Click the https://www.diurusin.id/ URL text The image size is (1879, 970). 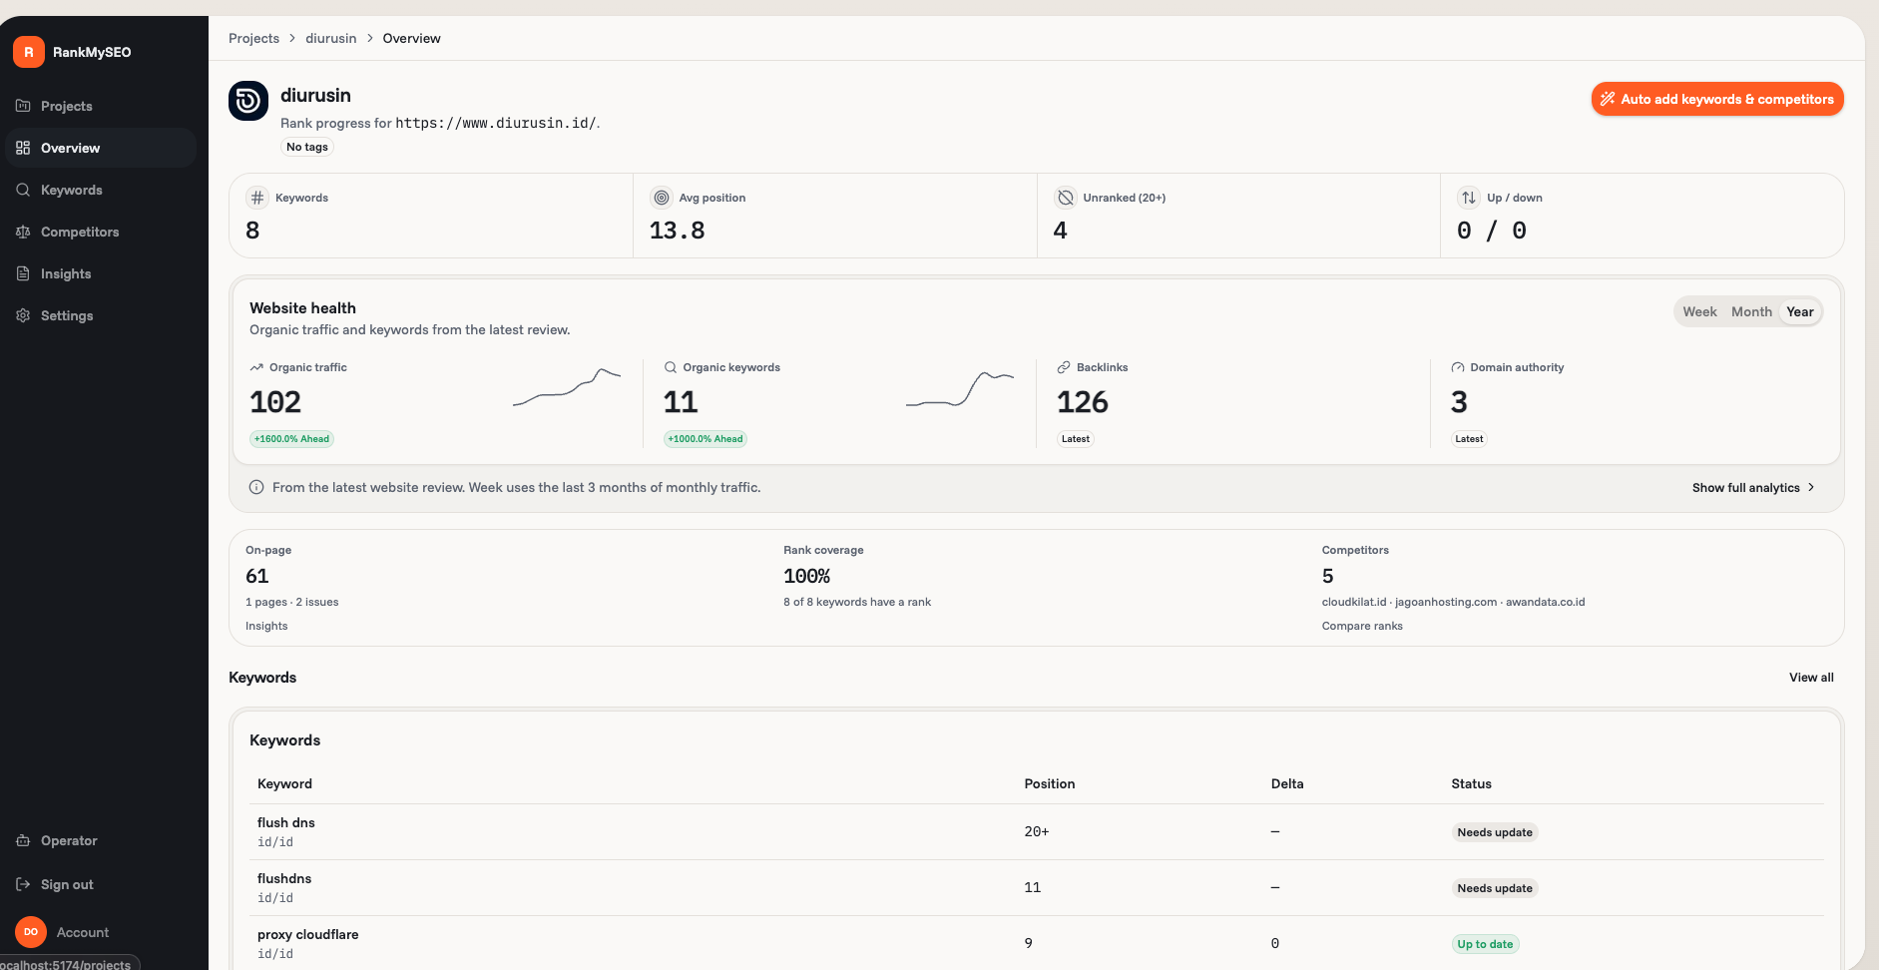[496, 123]
